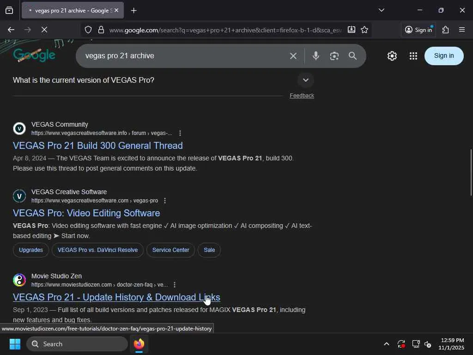The height and width of the screenshot is (355, 473).
Task: Click the install/save page icon in address bar
Action: click(x=351, y=30)
